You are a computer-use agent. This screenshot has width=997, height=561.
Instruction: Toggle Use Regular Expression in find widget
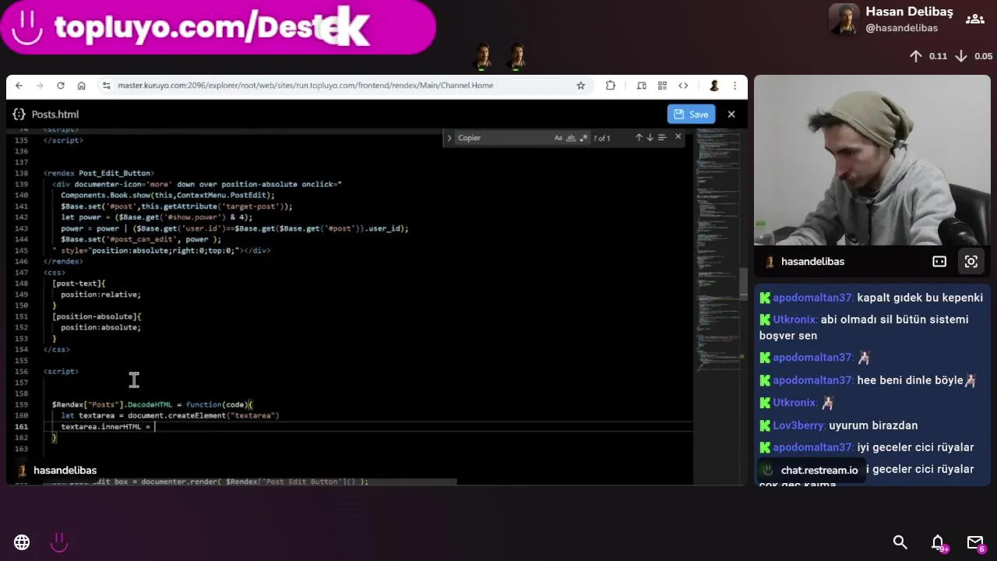pyautogui.click(x=583, y=138)
